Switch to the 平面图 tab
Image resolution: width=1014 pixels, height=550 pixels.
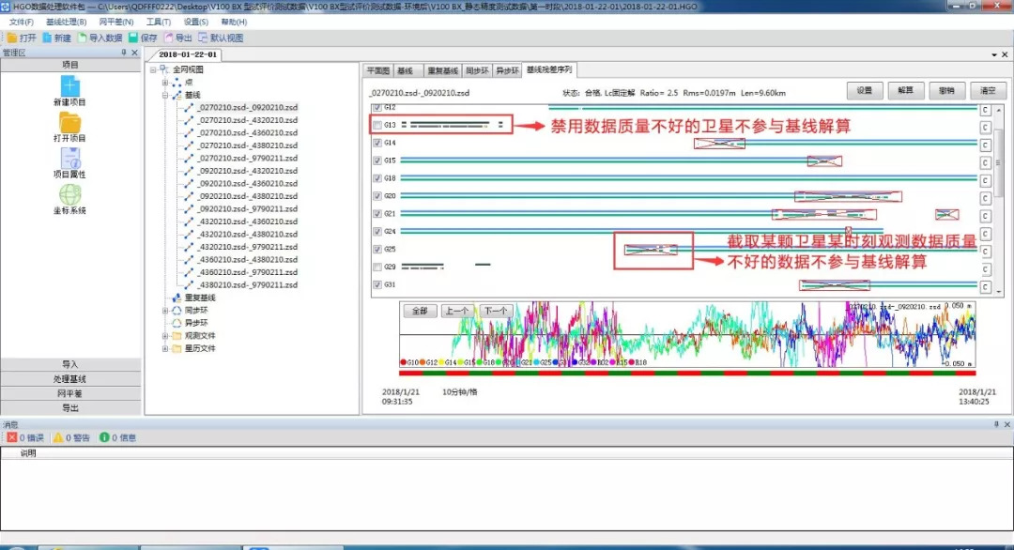click(377, 70)
